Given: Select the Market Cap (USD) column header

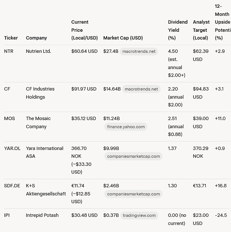Looking at the screenshot, I should 123,38.
